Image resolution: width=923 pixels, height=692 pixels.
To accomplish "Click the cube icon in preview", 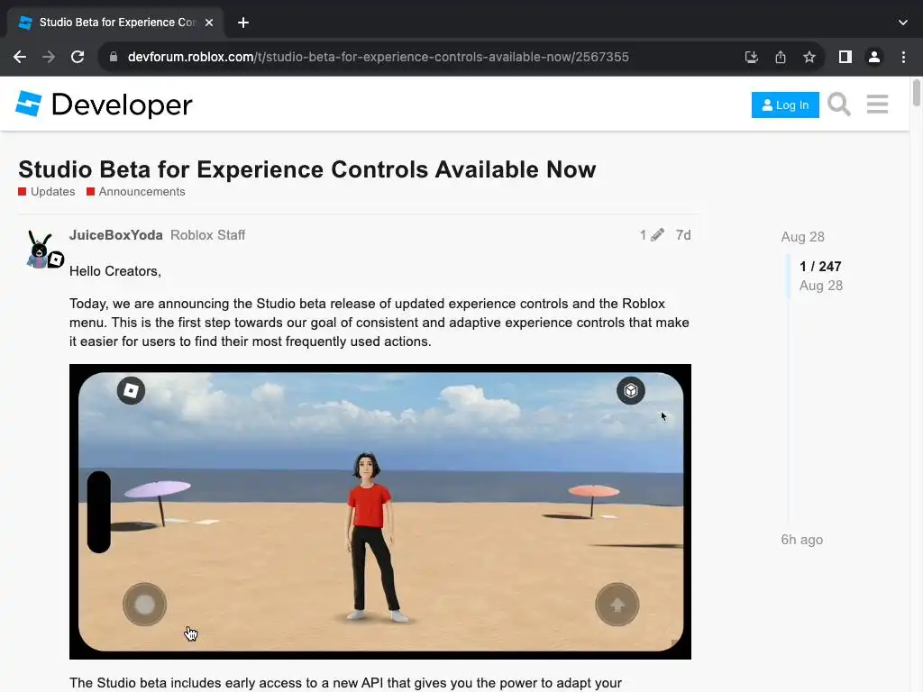I will (630, 391).
